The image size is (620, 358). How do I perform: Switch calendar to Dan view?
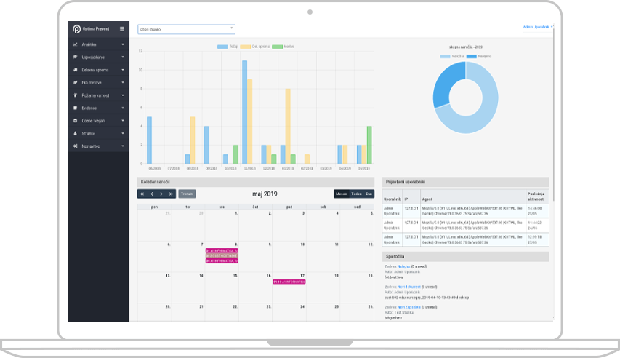[369, 194]
